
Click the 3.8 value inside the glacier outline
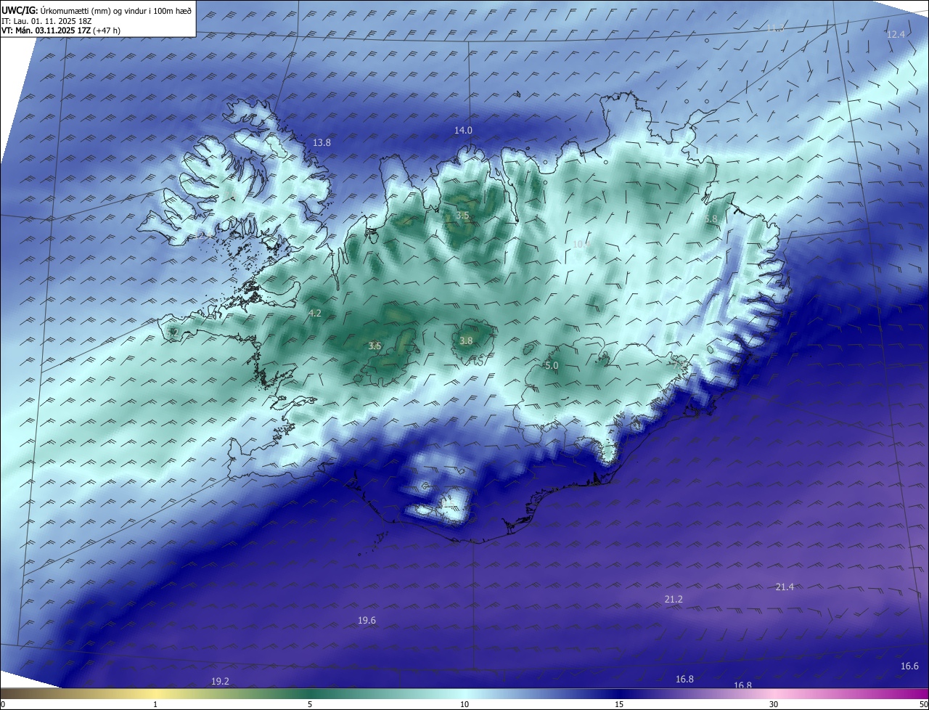click(x=466, y=341)
